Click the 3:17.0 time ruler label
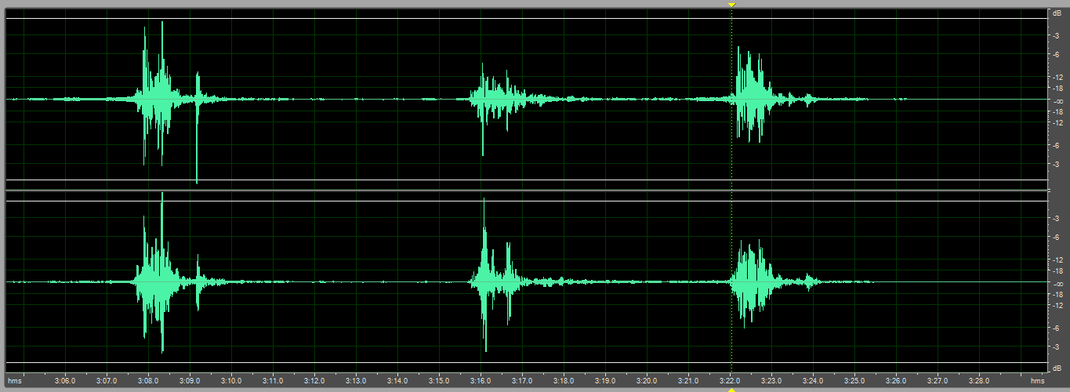1070x392 pixels. pyautogui.click(x=522, y=381)
